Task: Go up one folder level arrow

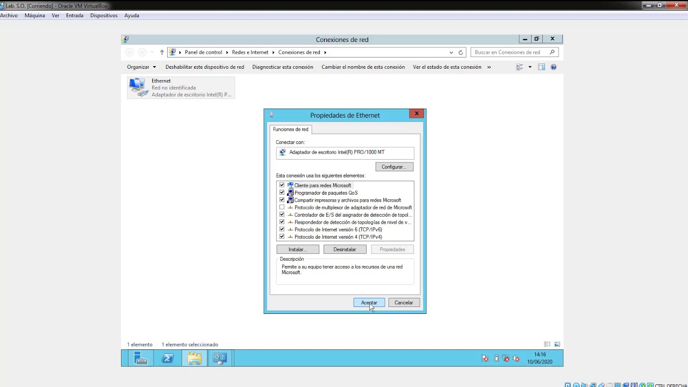Action: 161,52
